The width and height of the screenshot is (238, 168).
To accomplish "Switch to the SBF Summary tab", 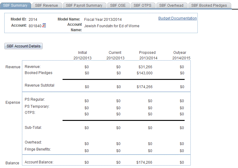I will (15, 6).
